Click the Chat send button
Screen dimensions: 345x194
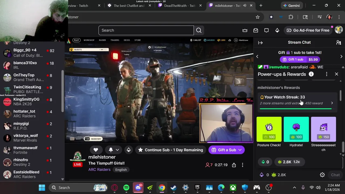click(335, 175)
